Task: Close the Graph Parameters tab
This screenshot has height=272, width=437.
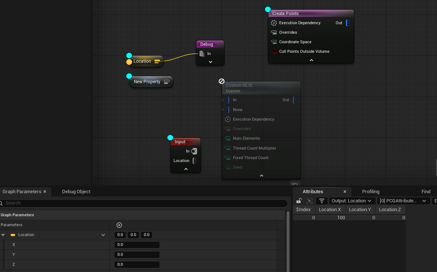Action: click(x=45, y=192)
